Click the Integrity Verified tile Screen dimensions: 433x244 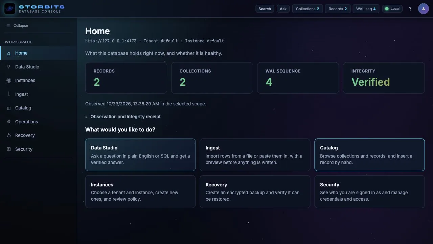coord(384,78)
